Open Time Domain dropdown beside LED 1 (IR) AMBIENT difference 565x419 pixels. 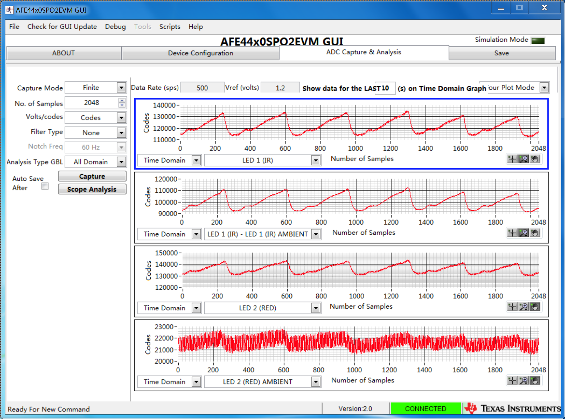click(x=196, y=234)
